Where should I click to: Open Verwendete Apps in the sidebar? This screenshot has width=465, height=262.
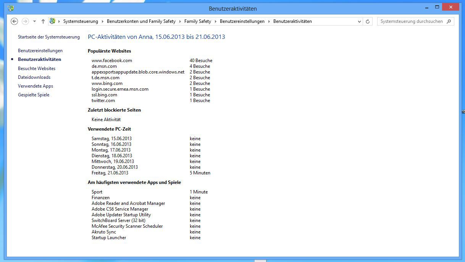36,86
